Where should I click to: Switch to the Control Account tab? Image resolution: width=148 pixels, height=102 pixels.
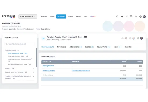(x=47, y=47)
